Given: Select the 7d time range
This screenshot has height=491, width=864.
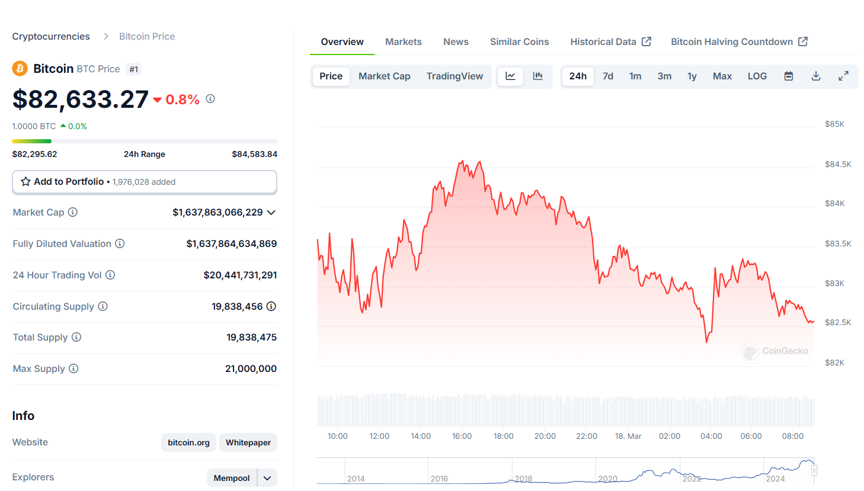Looking at the screenshot, I should click(x=608, y=76).
